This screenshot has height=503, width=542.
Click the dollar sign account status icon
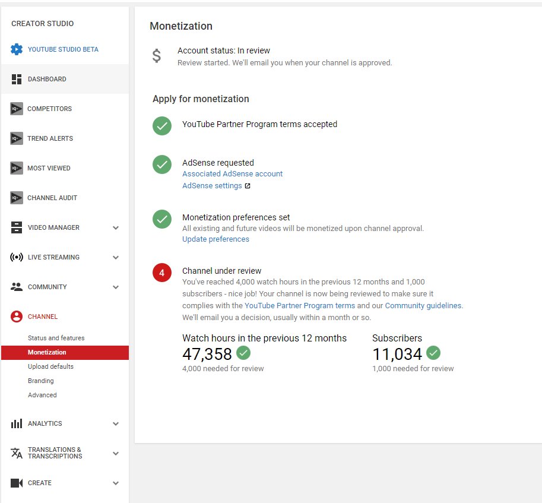click(x=157, y=56)
